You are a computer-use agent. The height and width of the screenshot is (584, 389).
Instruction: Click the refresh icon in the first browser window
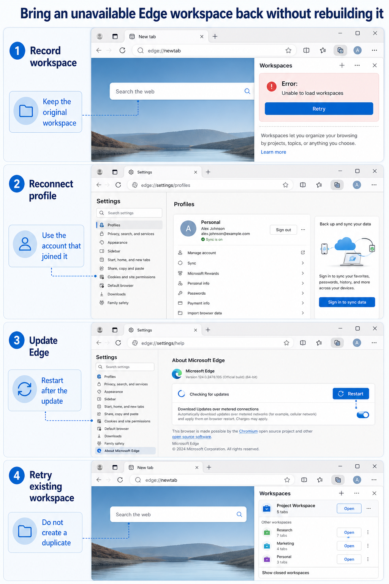coord(122,50)
